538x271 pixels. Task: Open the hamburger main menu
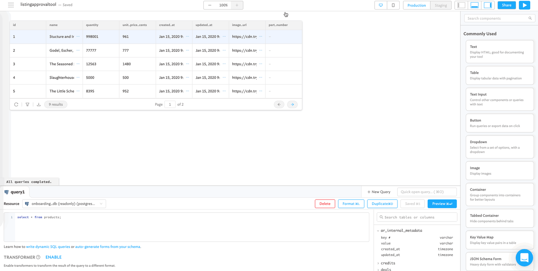point(11,5)
